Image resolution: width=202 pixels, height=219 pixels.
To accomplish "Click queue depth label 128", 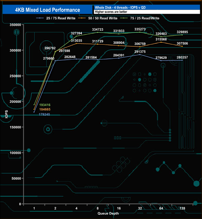I will 182,208.
